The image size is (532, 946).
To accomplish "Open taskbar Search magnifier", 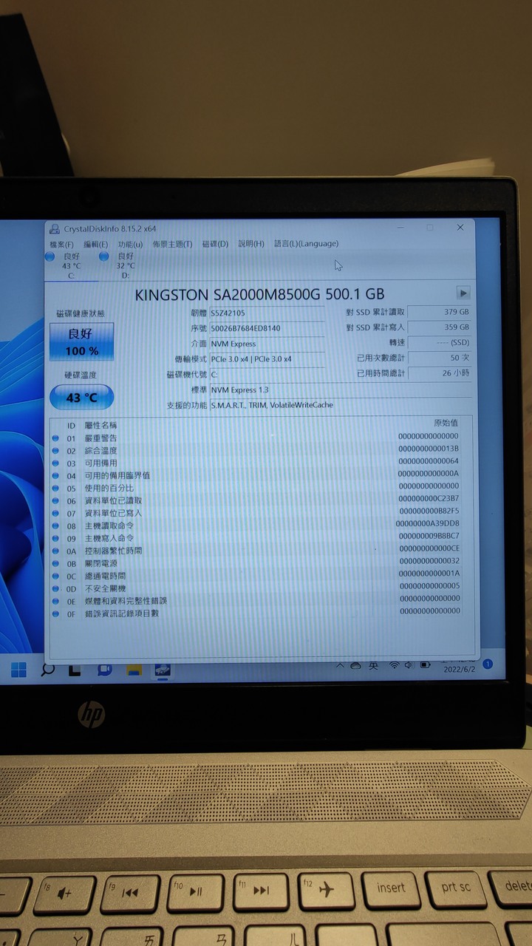I will point(48,670).
